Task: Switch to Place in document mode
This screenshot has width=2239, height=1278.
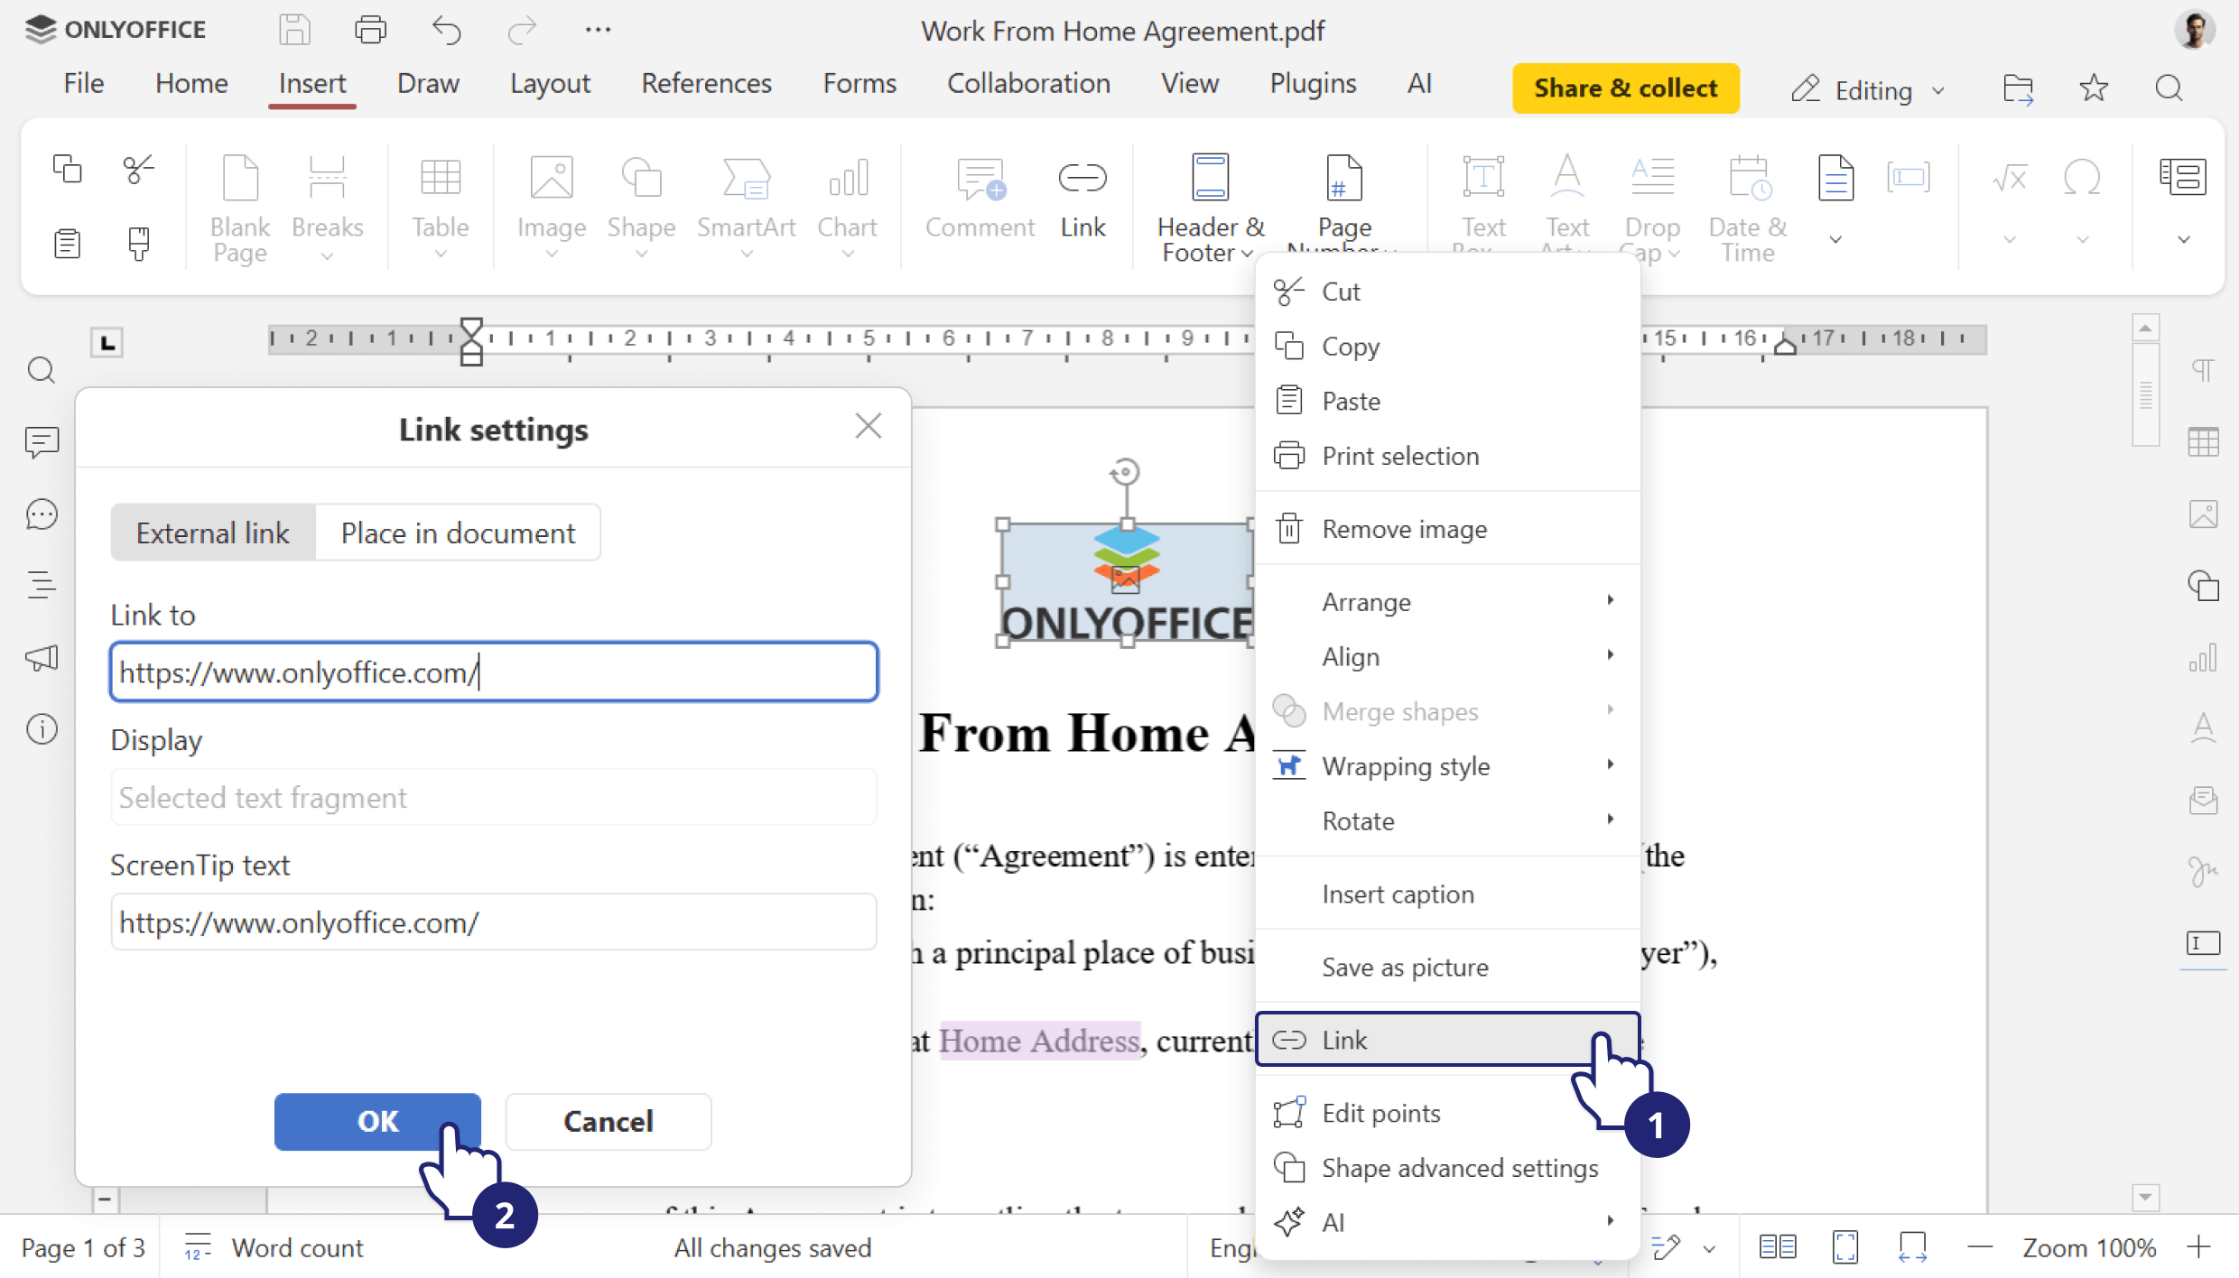Action: pyautogui.click(x=458, y=532)
